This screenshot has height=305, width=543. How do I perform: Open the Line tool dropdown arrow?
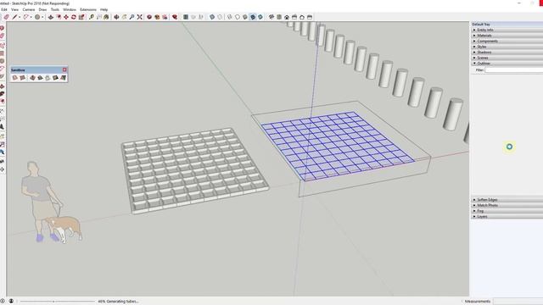pos(20,17)
